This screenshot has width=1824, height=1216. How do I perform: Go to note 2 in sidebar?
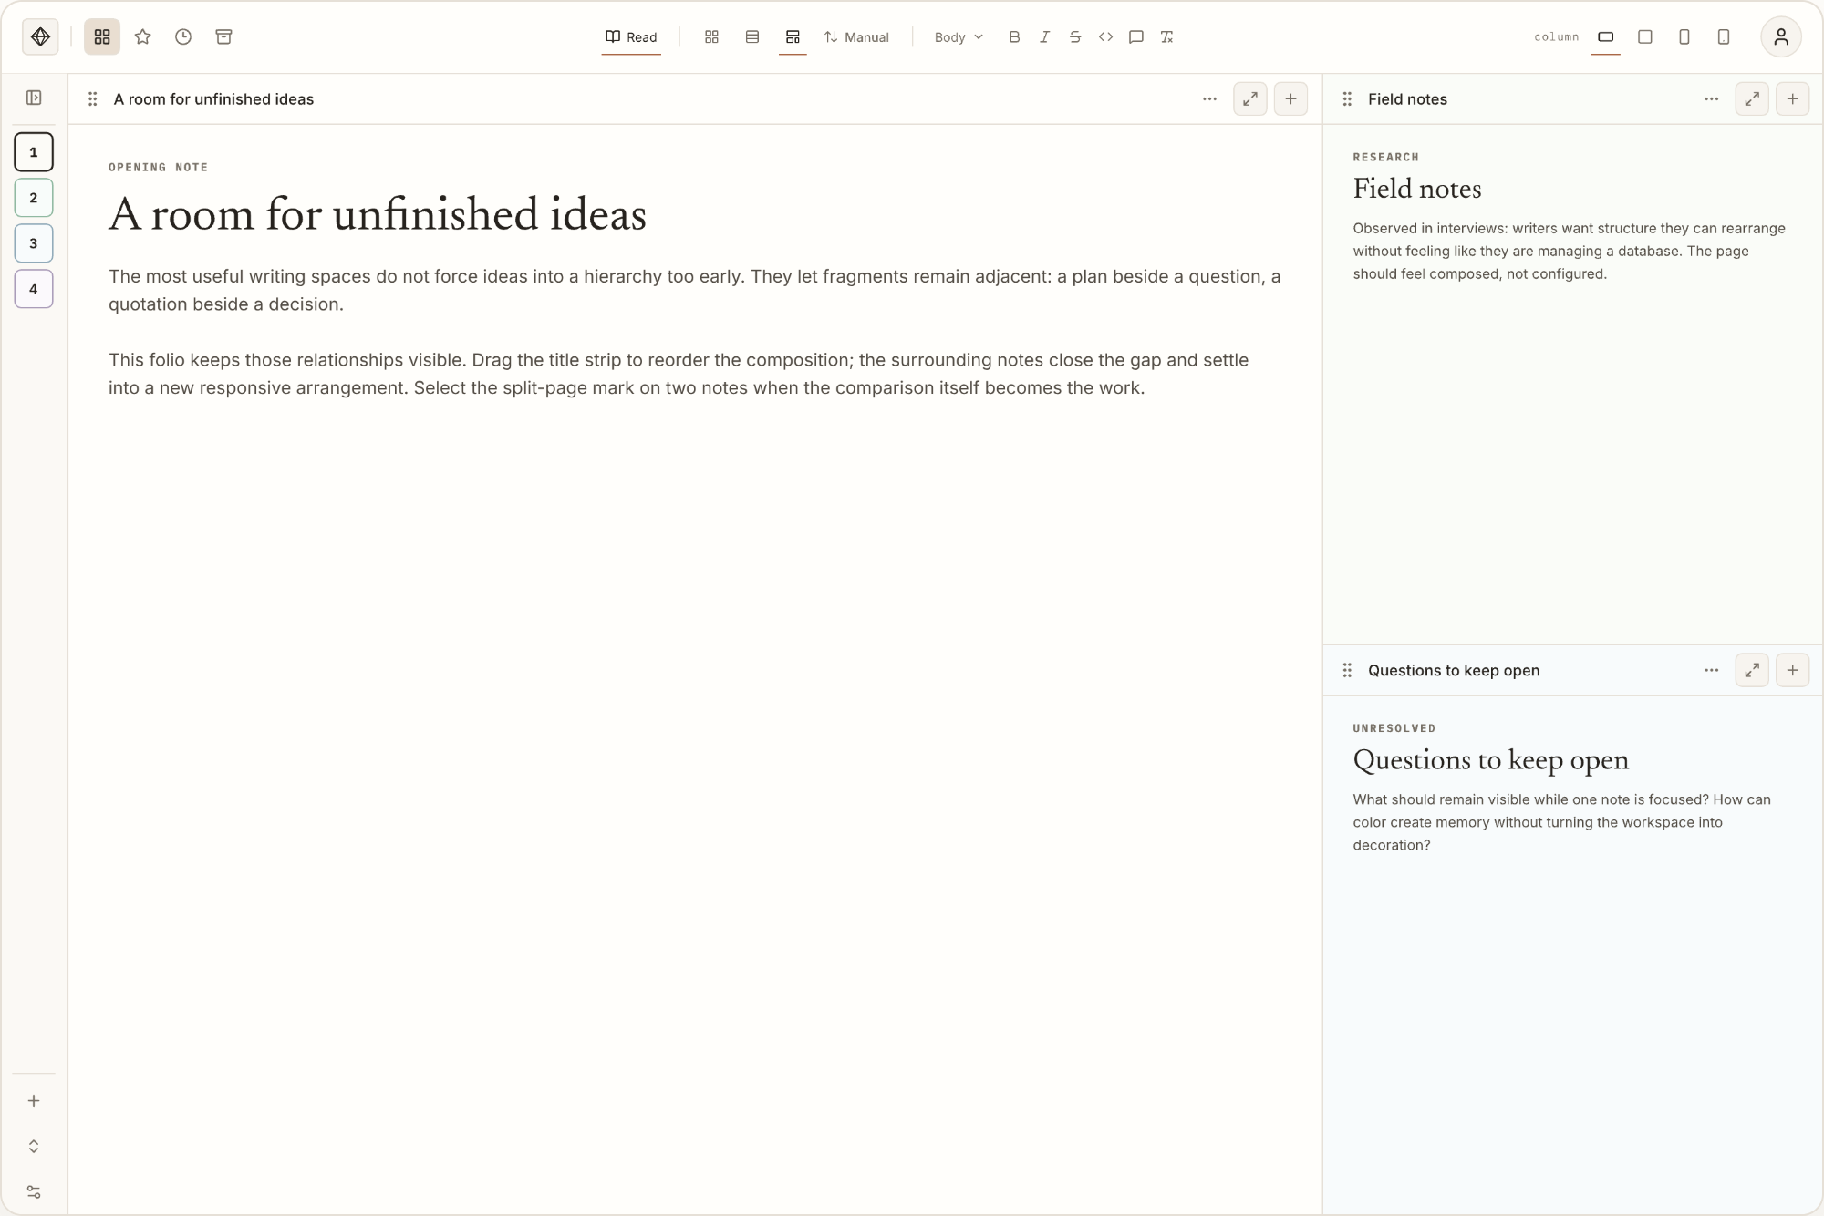coord(34,198)
